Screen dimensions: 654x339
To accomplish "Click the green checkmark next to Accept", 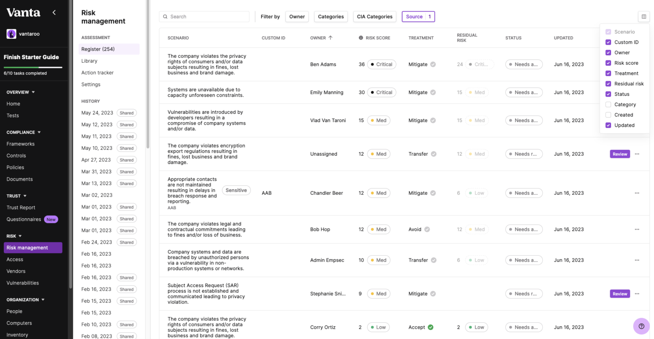I will point(430,327).
